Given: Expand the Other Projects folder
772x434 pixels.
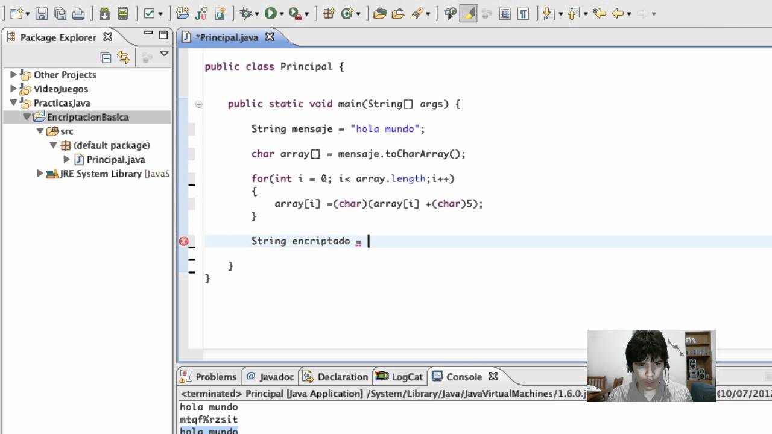Looking at the screenshot, I should 13,75.
